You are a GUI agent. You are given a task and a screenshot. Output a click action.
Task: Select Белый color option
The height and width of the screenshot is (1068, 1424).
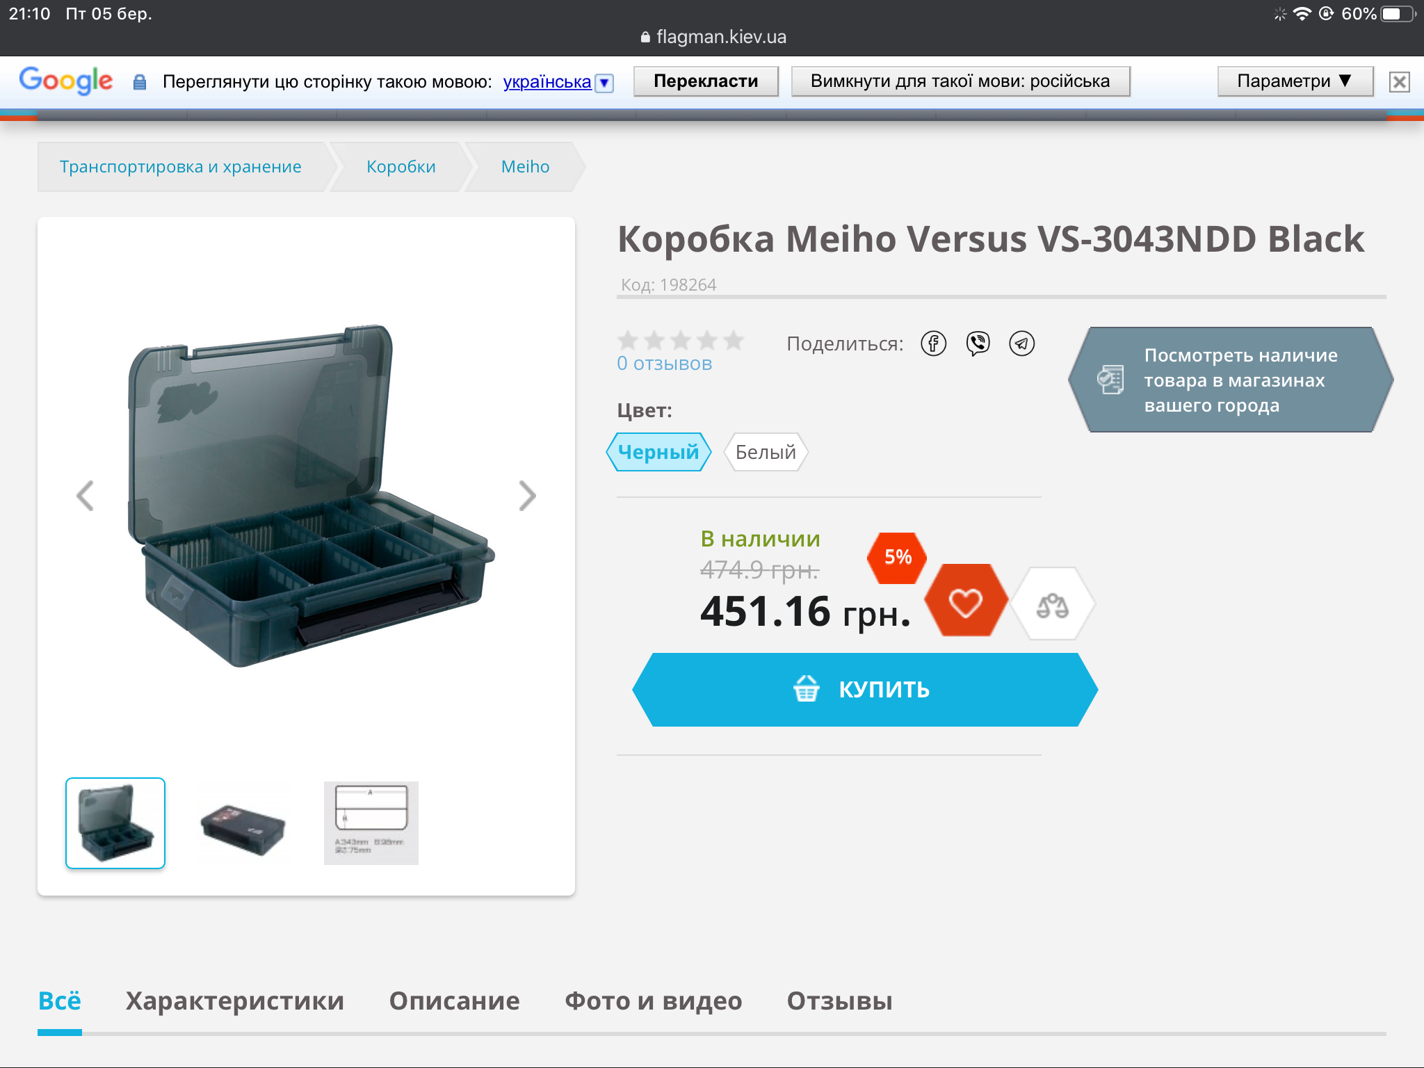(766, 452)
